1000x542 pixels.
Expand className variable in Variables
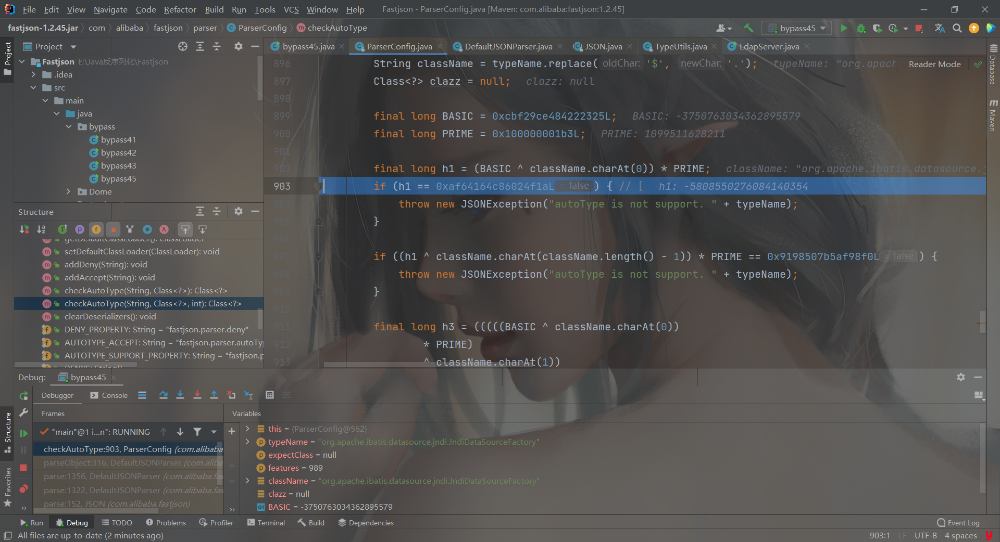[x=248, y=481]
